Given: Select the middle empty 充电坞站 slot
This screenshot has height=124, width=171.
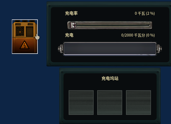Looking at the screenshot, I should [x=110, y=103].
